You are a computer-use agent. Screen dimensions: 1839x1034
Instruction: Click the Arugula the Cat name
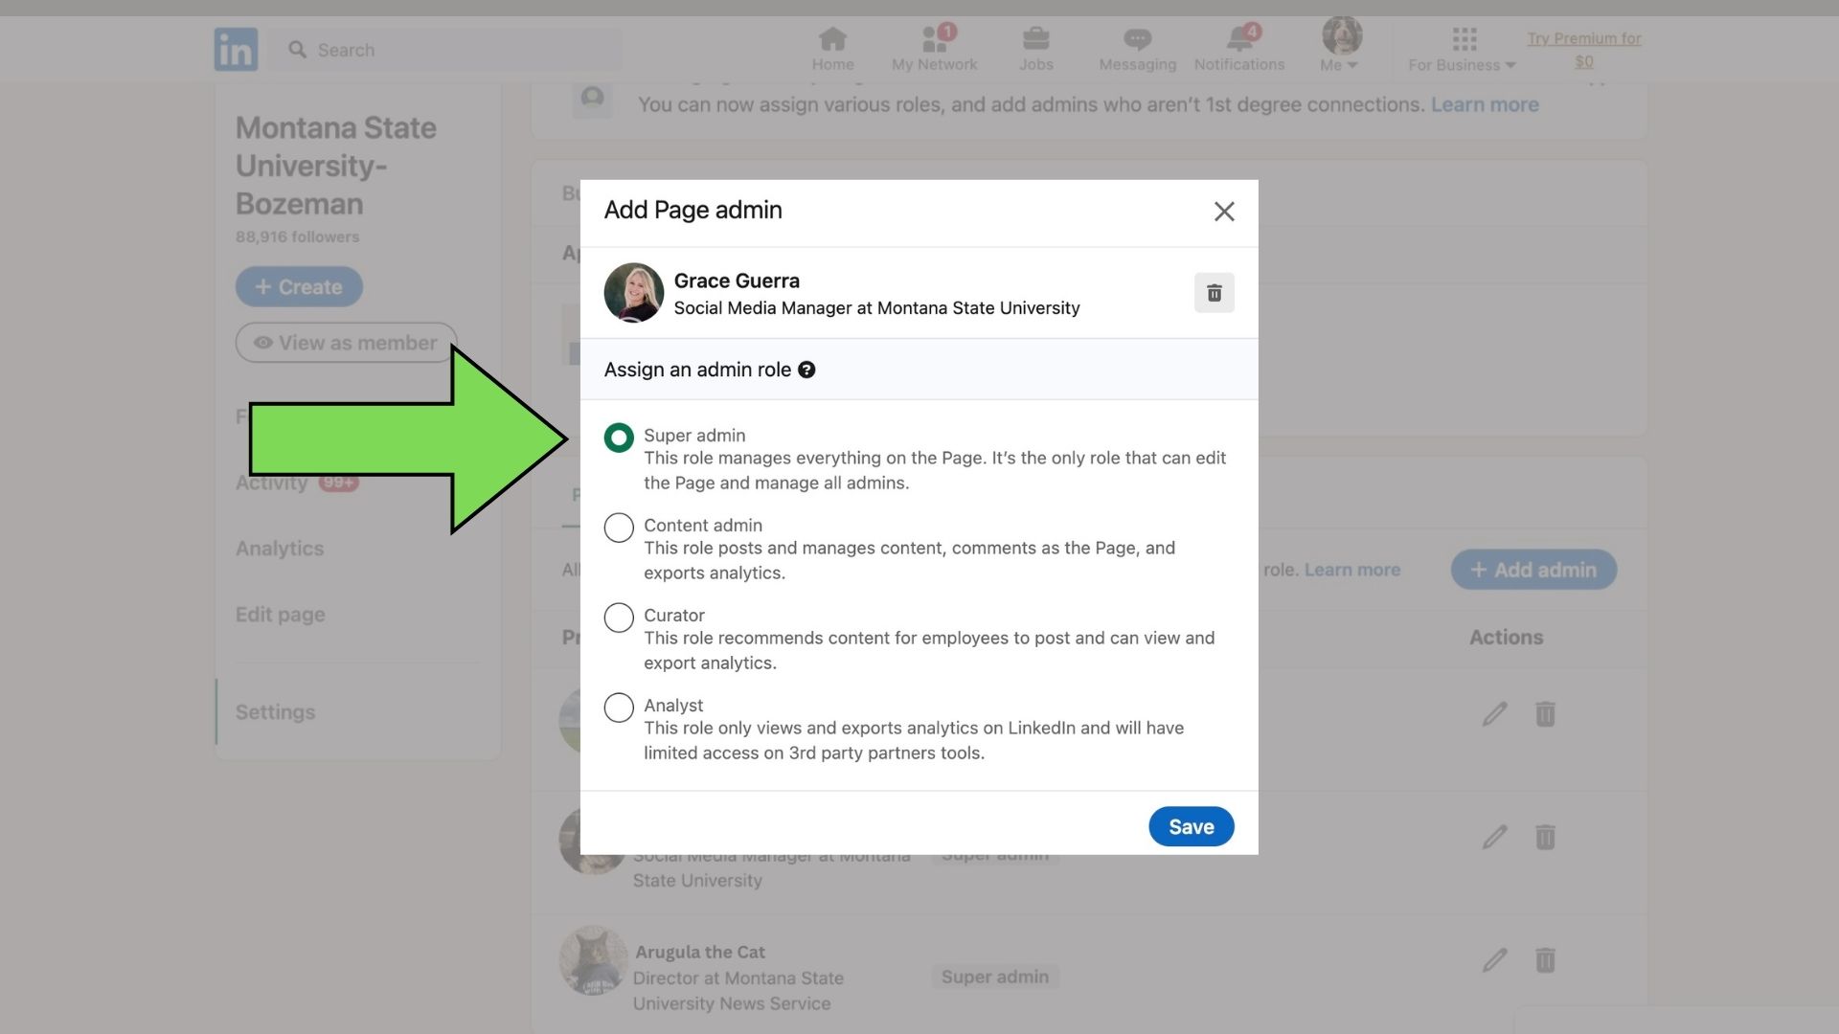[x=700, y=952]
